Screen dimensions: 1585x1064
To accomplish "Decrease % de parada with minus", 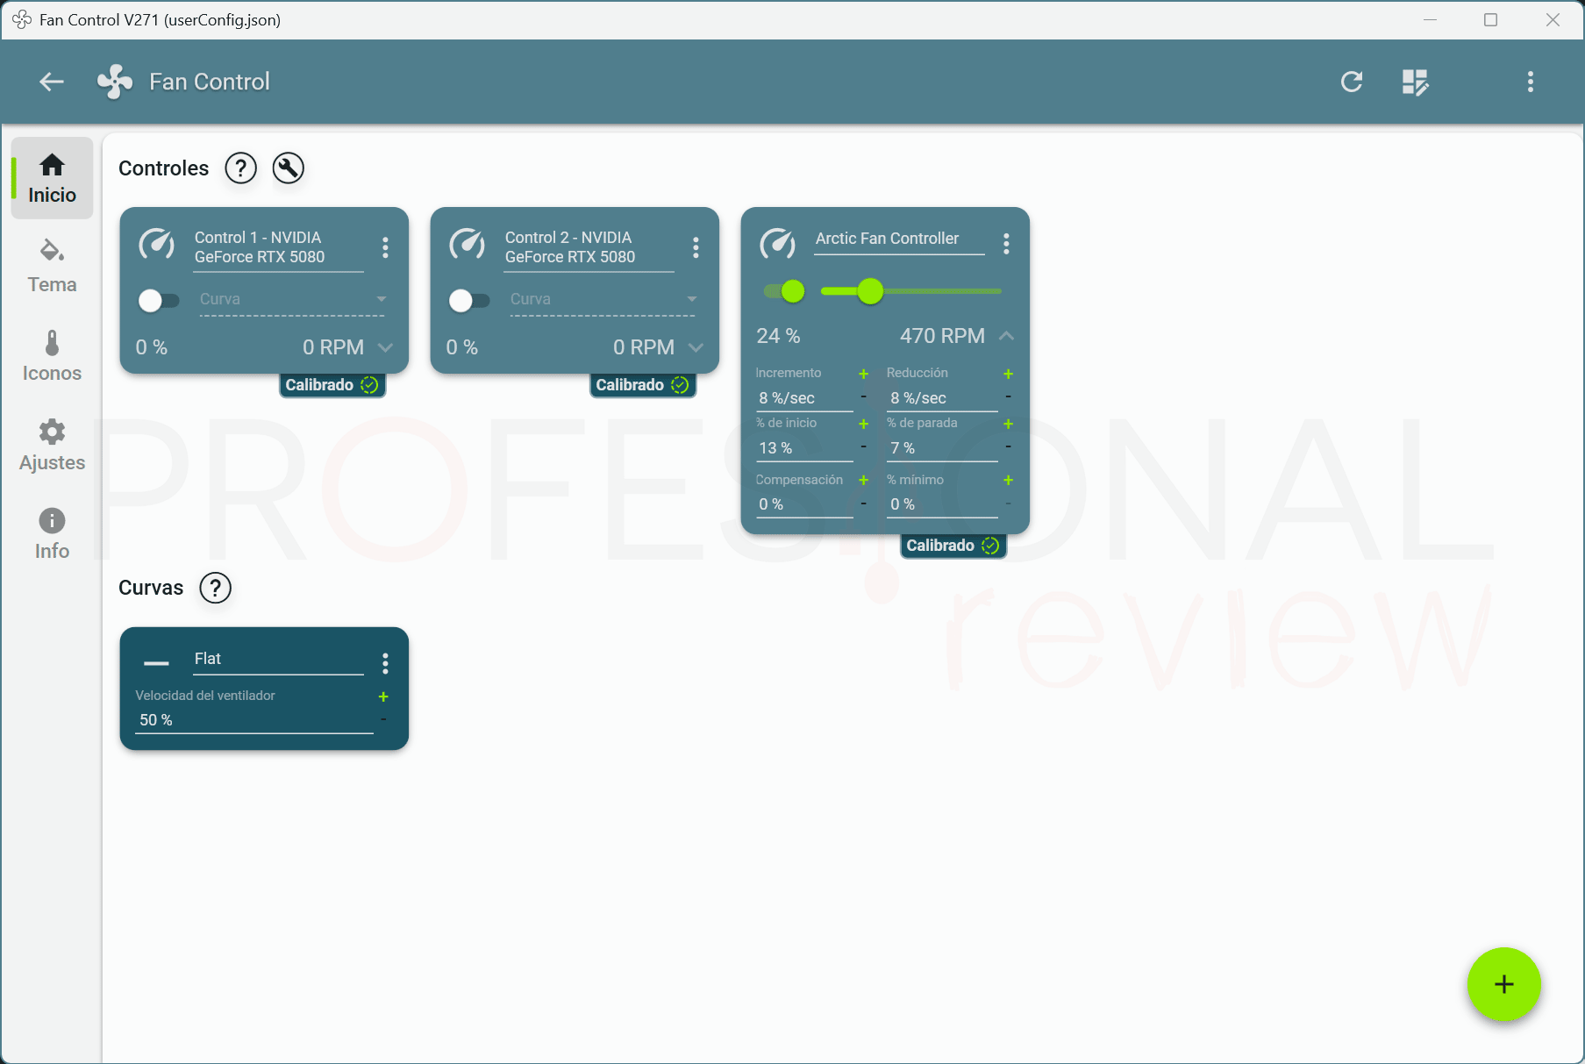I will click(1008, 447).
